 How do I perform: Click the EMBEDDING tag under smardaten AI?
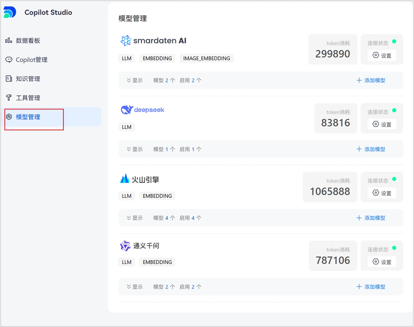(x=157, y=58)
